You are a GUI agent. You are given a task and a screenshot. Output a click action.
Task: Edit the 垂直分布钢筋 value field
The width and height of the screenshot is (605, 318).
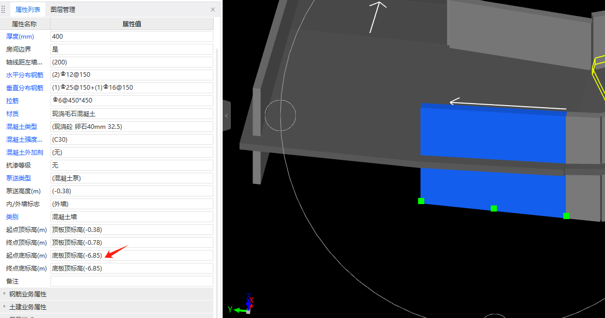132,88
